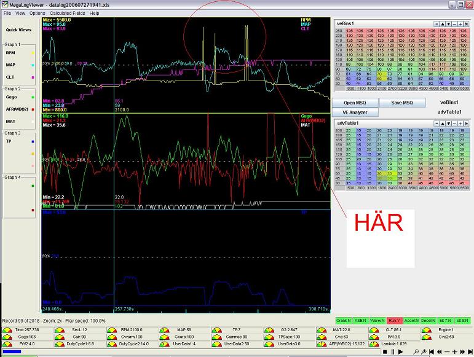Click advTable1 table down-arrow decrement button
The image size is (474, 357).
(449, 124)
